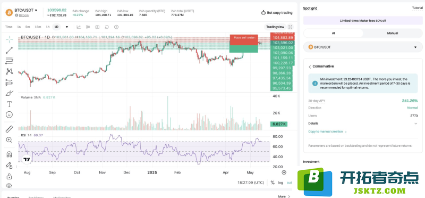Click the Limited-time Maker fees banner
Viewport: 425px width, 198px height.
coord(363,20)
